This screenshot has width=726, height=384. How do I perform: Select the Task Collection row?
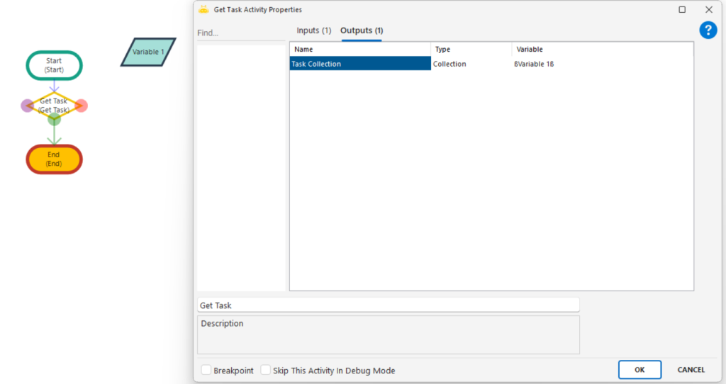(359, 64)
